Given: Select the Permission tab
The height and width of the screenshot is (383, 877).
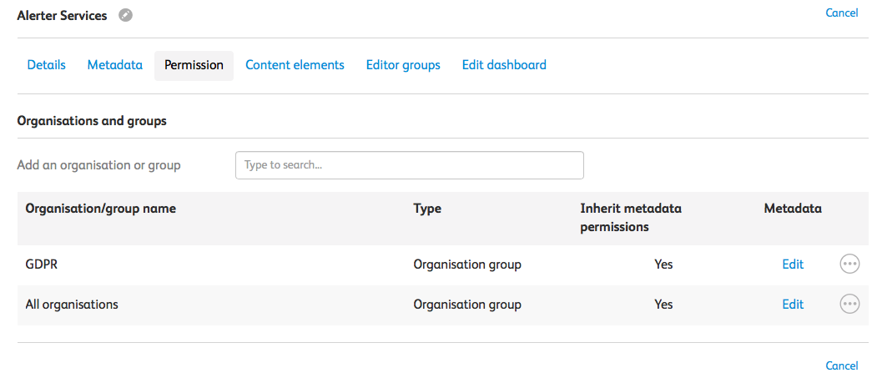Looking at the screenshot, I should coord(194,65).
